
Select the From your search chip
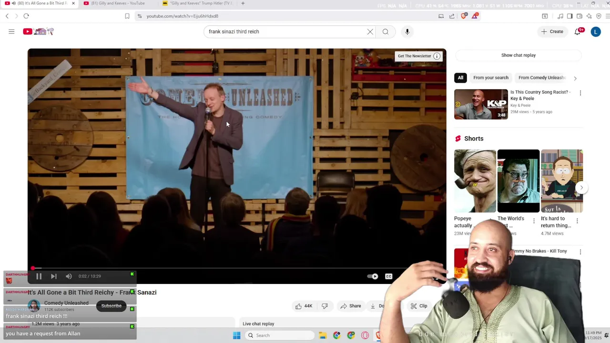click(491, 78)
